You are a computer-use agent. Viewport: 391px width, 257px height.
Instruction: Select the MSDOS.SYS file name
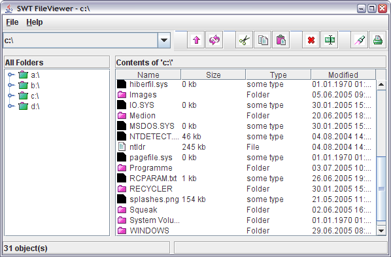[152, 126]
